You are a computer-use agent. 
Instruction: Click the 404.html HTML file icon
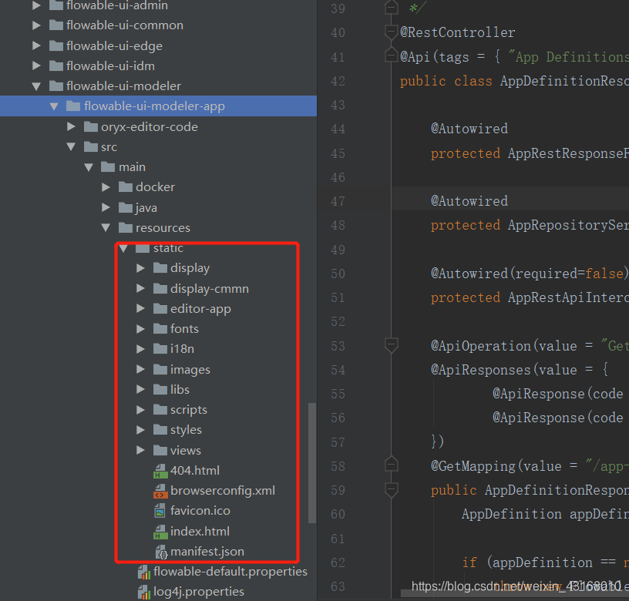(159, 470)
